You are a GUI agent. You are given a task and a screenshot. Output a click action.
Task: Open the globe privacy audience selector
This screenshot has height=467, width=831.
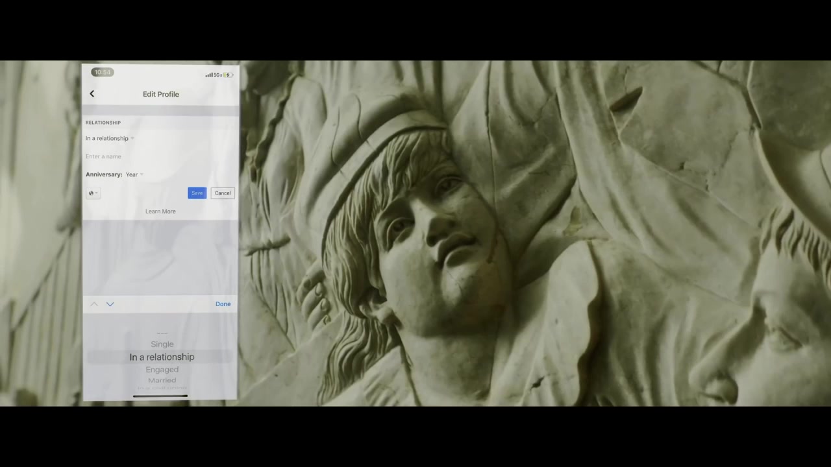[x=93, y=193]
